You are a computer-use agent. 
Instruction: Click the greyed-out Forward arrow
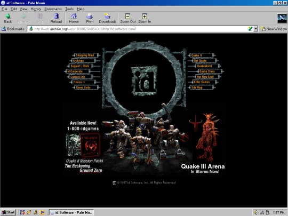click(x=23, y=18)
